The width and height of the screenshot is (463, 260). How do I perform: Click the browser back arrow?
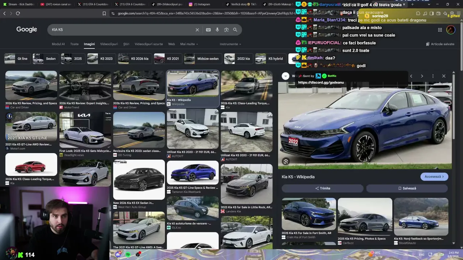[x=5, y=13]
